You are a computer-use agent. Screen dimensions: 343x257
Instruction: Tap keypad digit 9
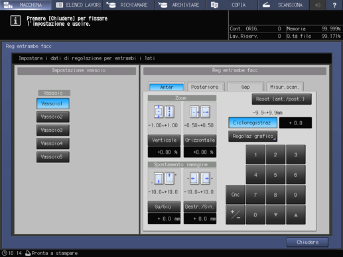point(296,195)
